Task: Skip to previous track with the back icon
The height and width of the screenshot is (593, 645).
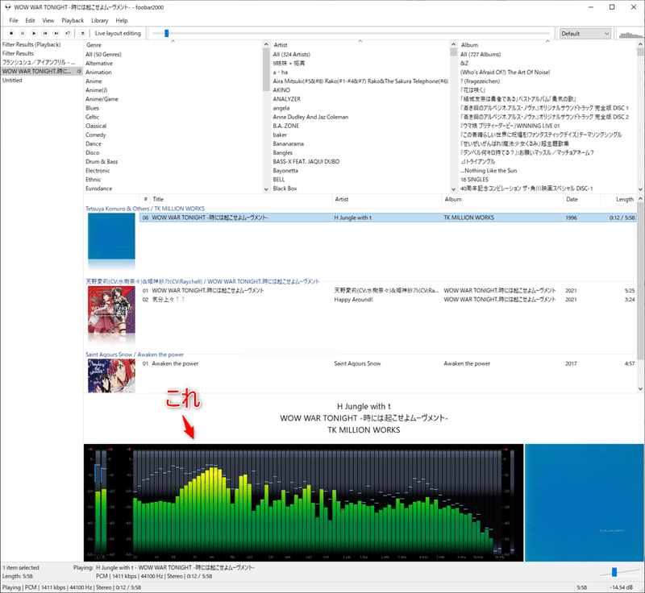Action: pos(45,33)
